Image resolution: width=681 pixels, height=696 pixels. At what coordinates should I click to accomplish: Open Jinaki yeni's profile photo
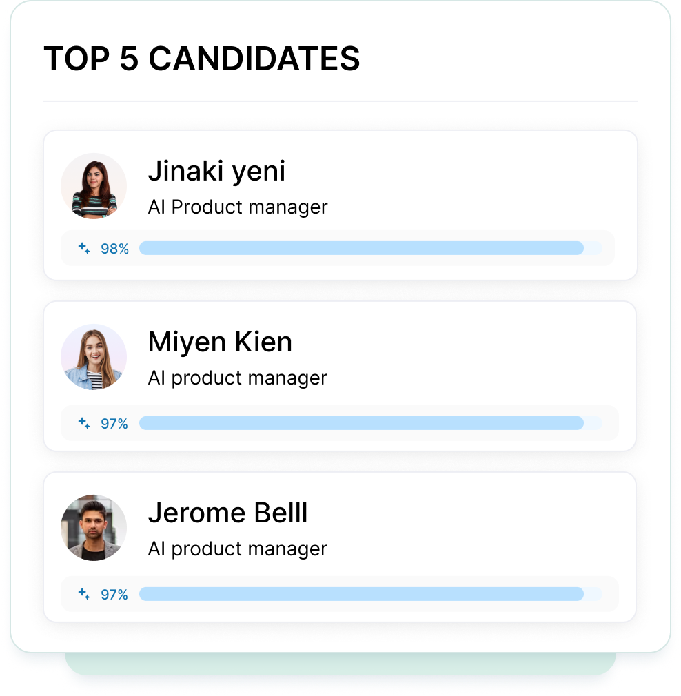(94, 186)
